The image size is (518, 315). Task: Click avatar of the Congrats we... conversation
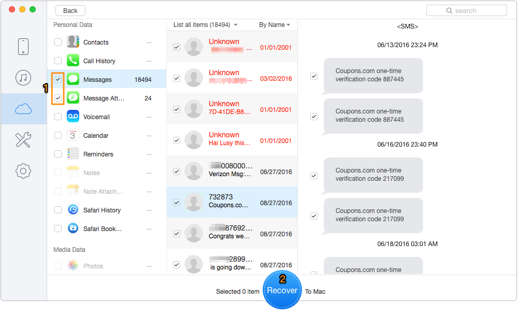[x=194, y=233]
